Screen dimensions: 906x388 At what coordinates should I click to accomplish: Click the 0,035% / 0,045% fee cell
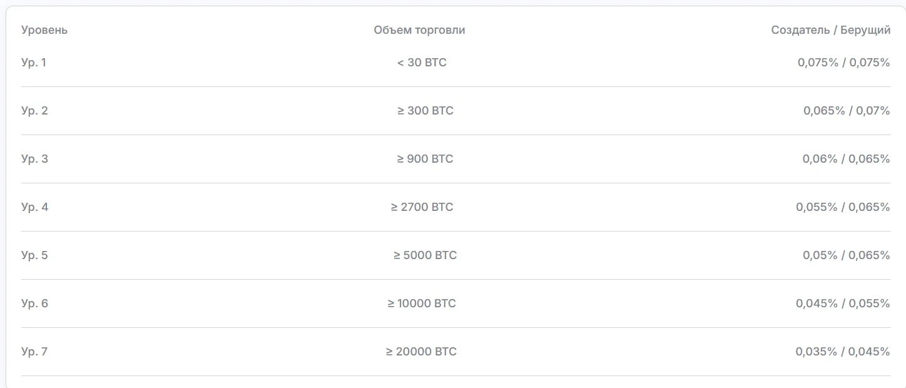coord(843,352)
